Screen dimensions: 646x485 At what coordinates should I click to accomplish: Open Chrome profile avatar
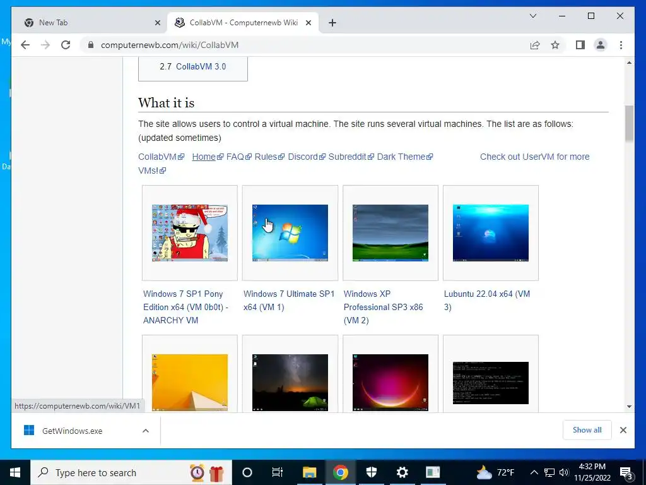pyautogui.click(x=601, y=45)
